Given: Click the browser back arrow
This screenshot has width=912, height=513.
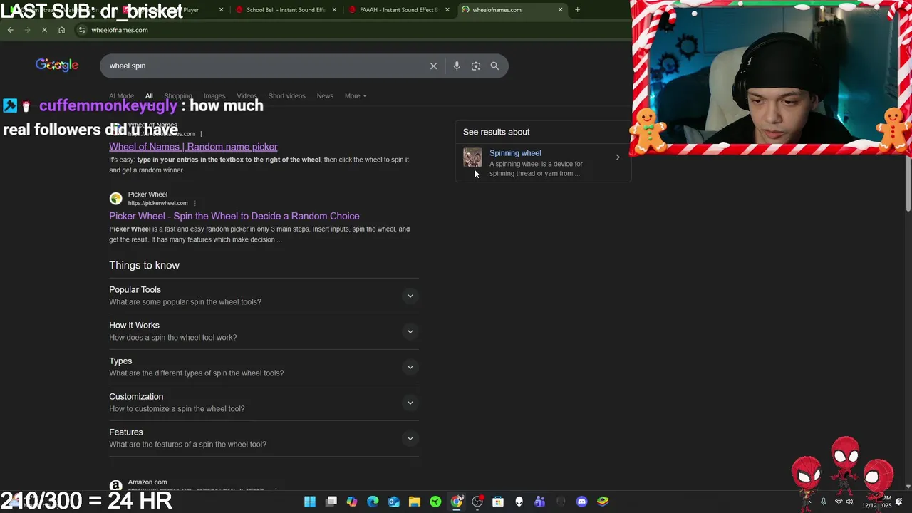Looking at the screenshot, I should tap(10, 30).
